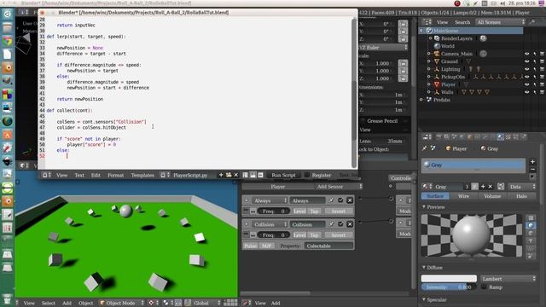Click the Object Mode selector in 3D view

point(122,303)
